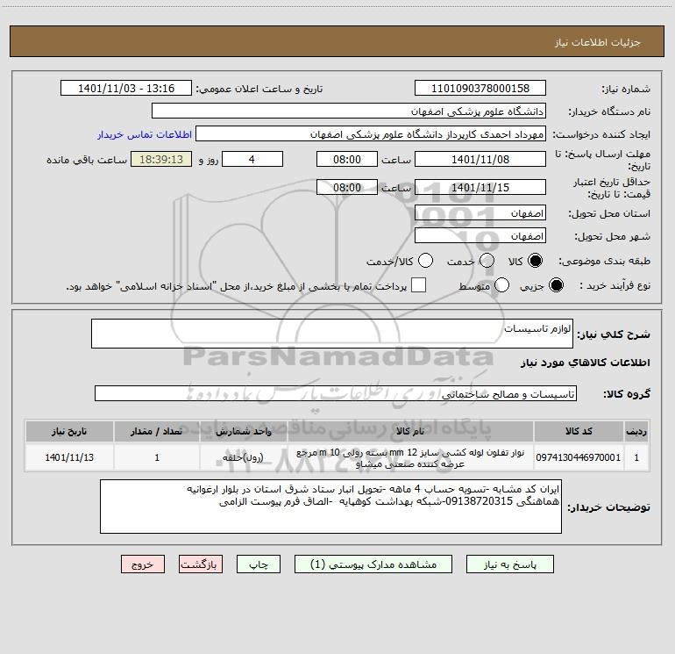Choose the متوسط purchase type
The image size is (675, 654).
pos(501,285)
